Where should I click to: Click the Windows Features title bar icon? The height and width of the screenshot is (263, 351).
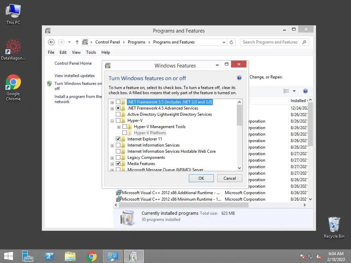click(108, 65)
